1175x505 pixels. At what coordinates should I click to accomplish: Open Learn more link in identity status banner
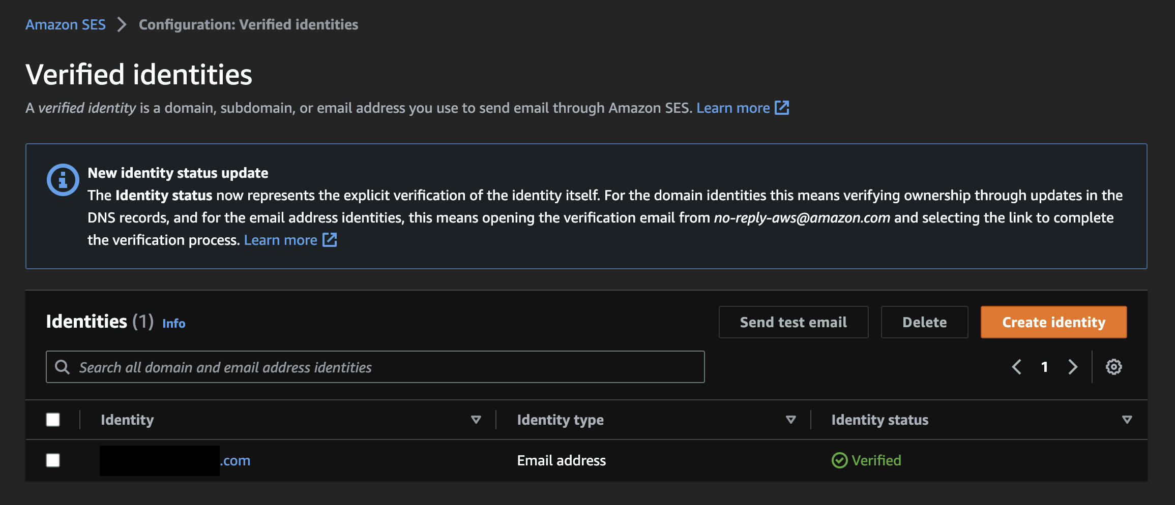click(281, 240)
